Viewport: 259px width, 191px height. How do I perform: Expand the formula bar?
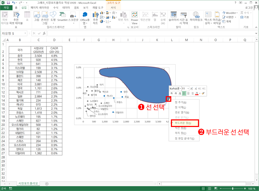[256, 34]
